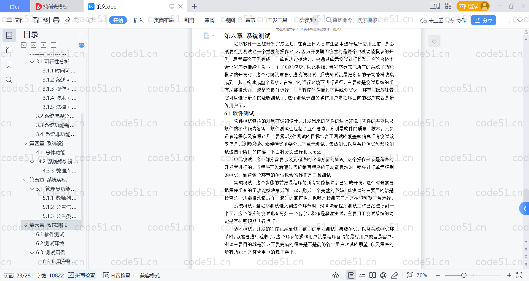Click the 字数: 10822 word count

click(x=50, y=275)
